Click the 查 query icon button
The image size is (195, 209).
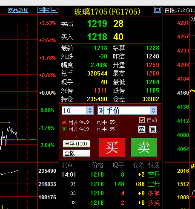click(142, 129)
